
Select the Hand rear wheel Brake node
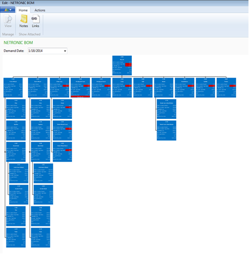[x=167, y=109]
